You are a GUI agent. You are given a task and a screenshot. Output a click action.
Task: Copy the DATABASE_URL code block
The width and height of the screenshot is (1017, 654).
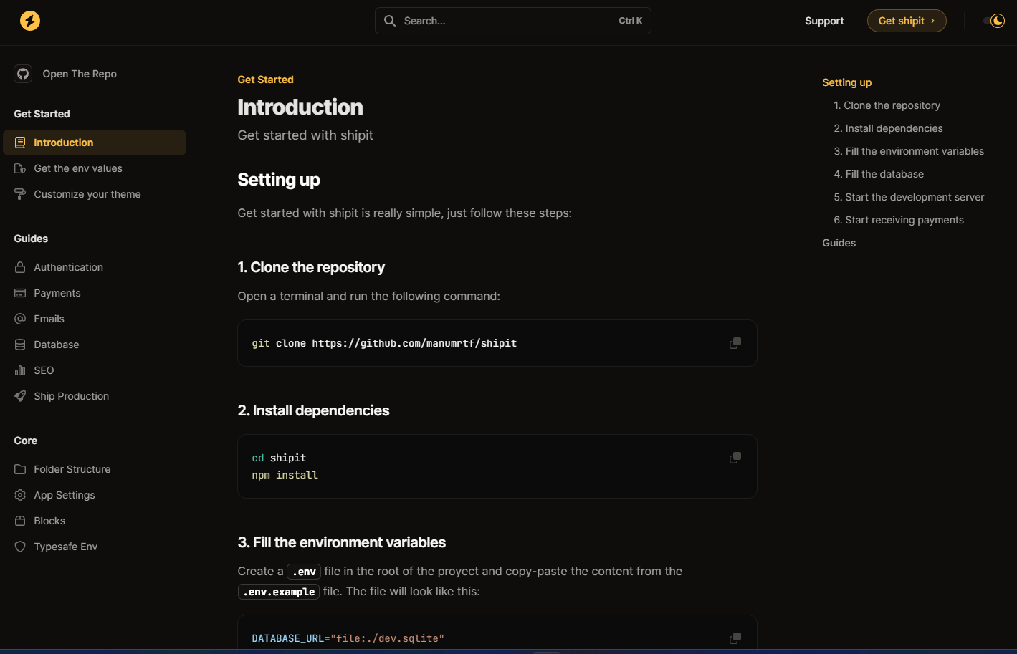click(x=735, y=638)
